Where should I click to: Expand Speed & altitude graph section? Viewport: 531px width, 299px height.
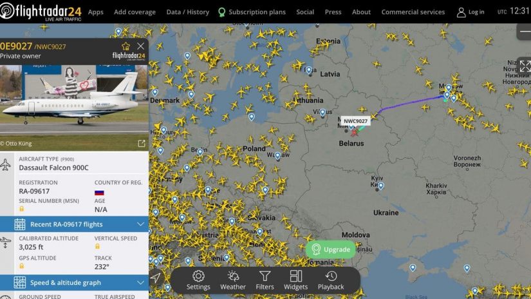click(x=74, y=282)
